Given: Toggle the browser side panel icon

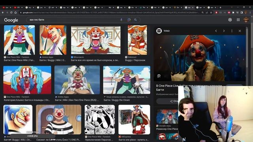Looking at the screenshot, I should point(242,12).
